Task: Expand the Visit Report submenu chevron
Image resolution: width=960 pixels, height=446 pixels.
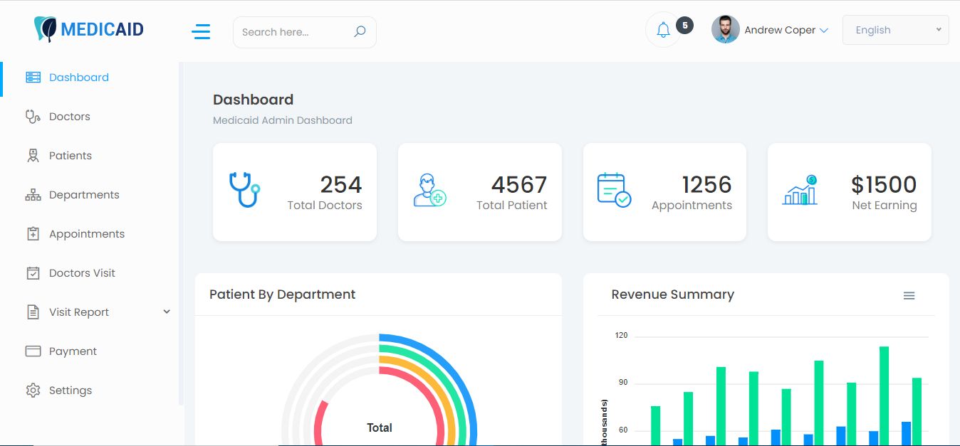Action: [167, 312]
